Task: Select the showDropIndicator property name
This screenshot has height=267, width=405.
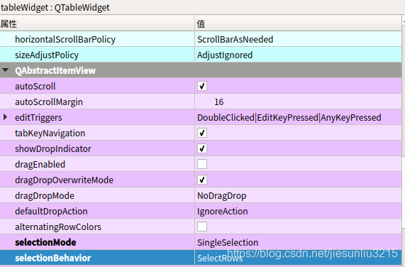Action: pyautogui.click(x=53, y=148)
